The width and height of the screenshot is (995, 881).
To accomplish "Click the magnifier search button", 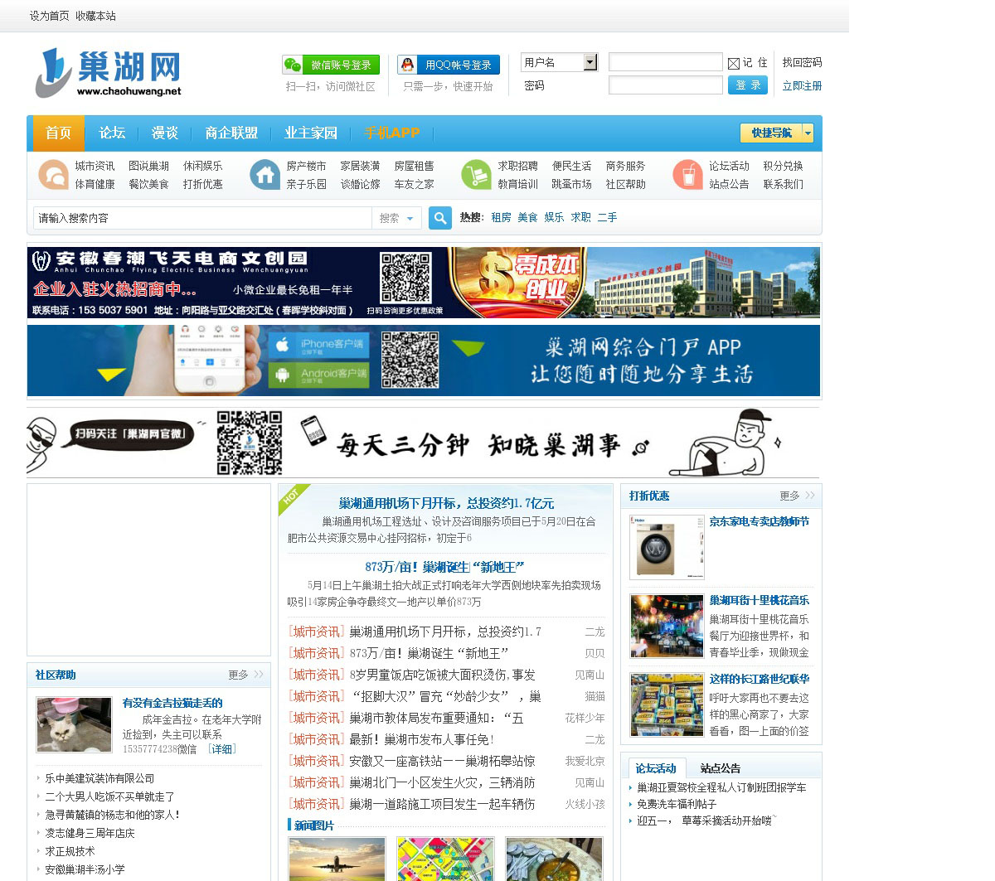I will (440, 218).
